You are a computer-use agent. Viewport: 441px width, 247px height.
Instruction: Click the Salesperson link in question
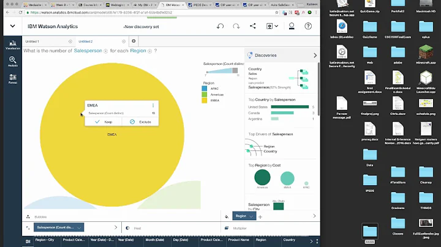[x=88, y=51]
